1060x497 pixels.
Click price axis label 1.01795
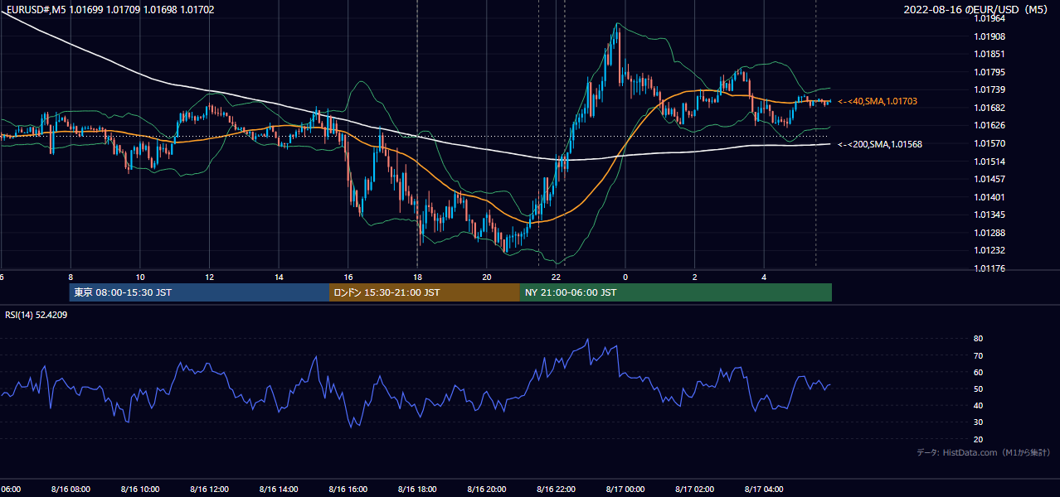pyautogui.click(x=991, y=72)
